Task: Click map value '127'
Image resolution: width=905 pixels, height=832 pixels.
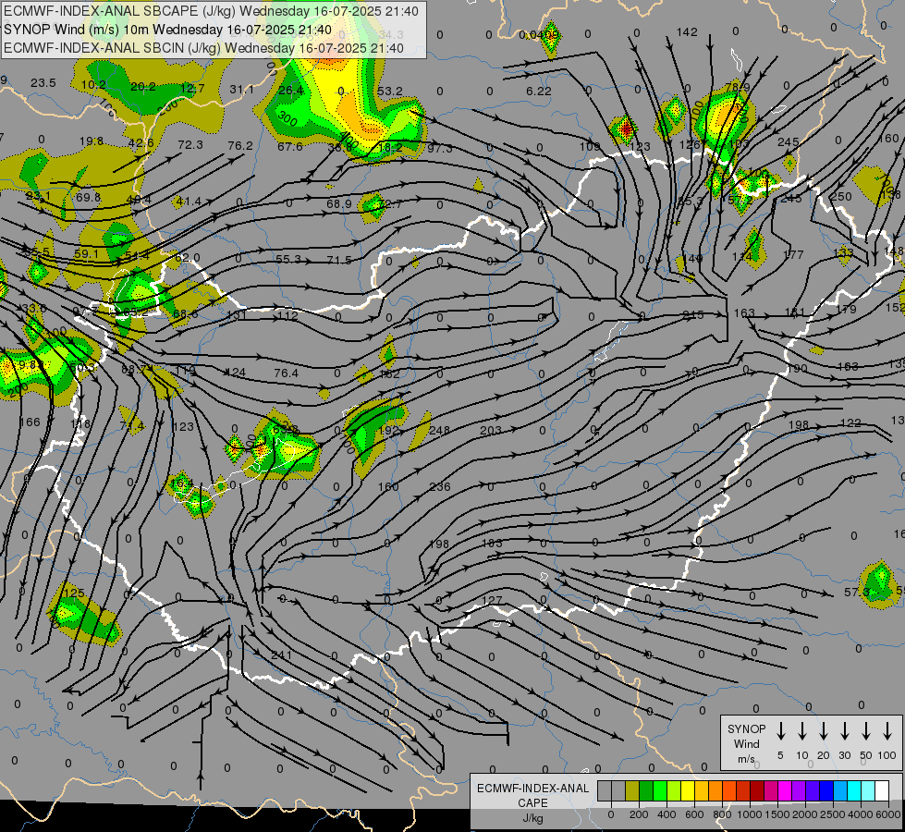Action: (x=492, y=601)
